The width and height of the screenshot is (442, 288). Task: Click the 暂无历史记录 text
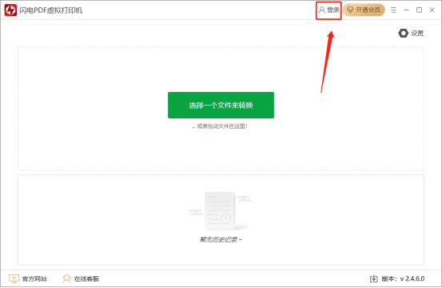[221, 240]
